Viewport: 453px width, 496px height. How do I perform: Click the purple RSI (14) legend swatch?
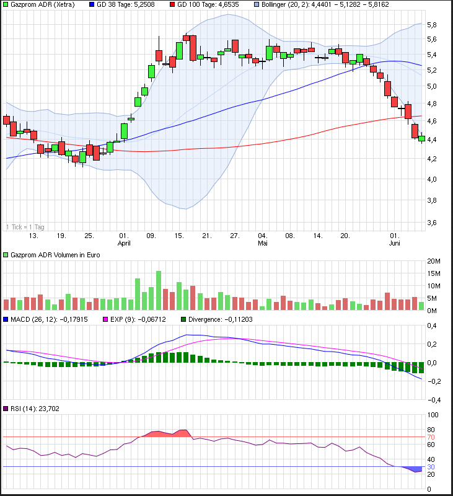tap(6, 409)
